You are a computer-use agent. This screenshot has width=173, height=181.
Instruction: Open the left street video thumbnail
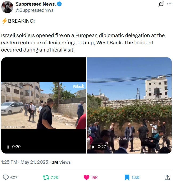tap(44, 105)
